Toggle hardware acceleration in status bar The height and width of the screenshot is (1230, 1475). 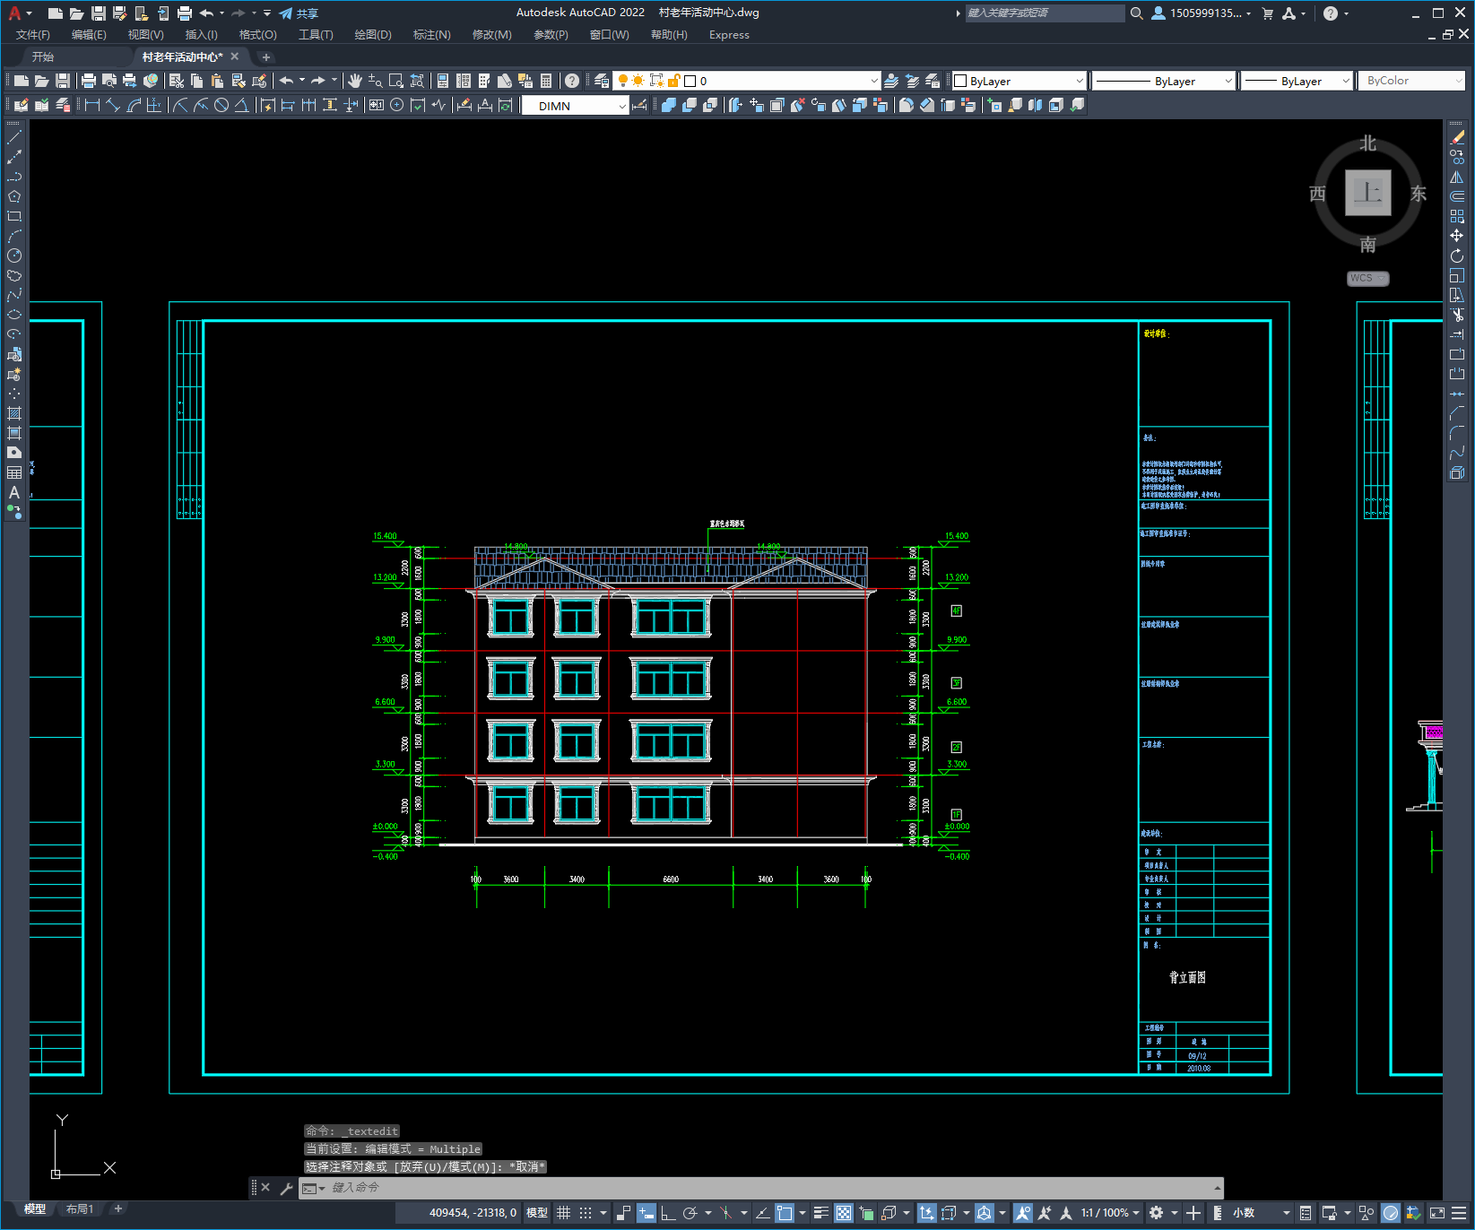[1391, 1213]
